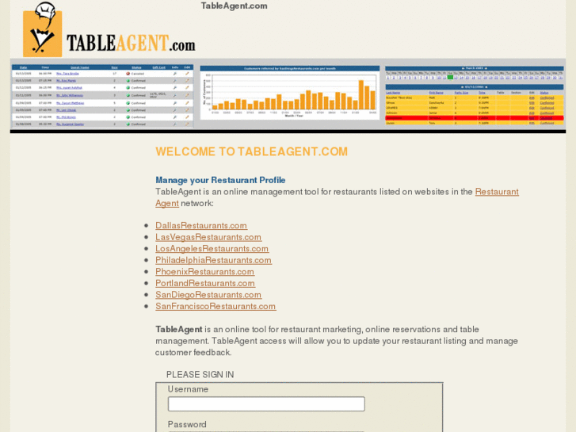Click the TableAgent.com chef logo
The width and height of the screenshot is (576, 432).
point(109,29)
